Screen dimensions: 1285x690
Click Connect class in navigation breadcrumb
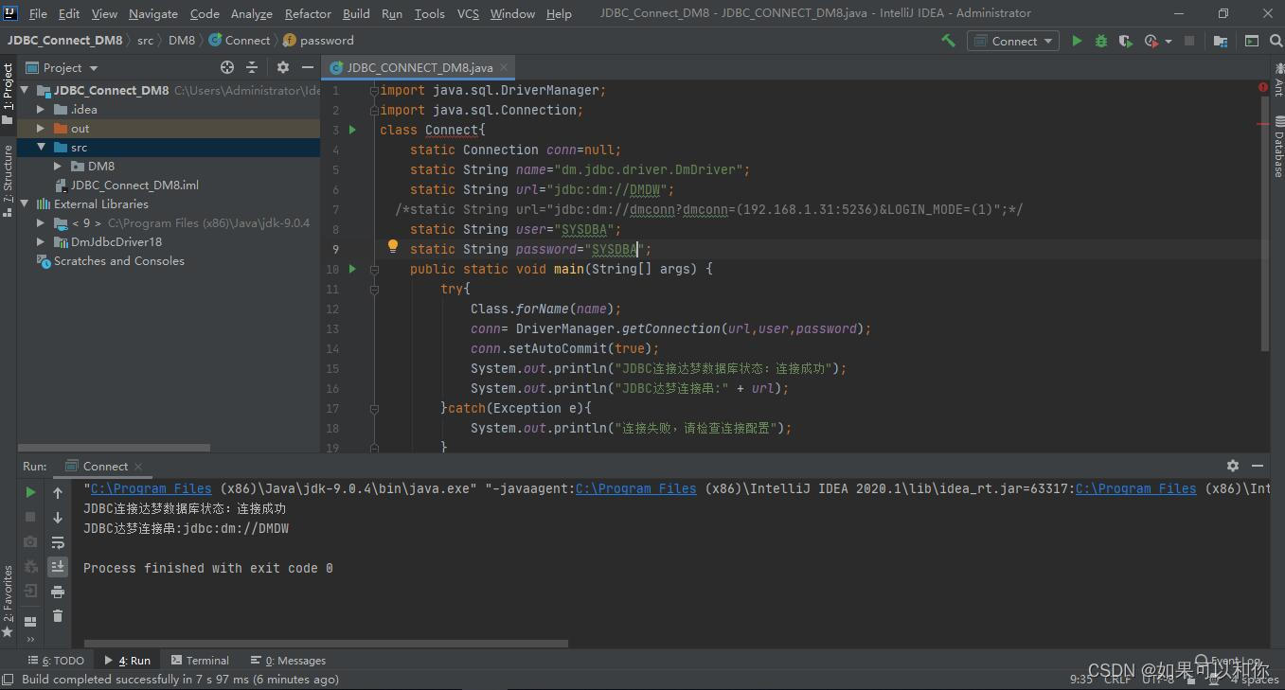click(240, 41)
